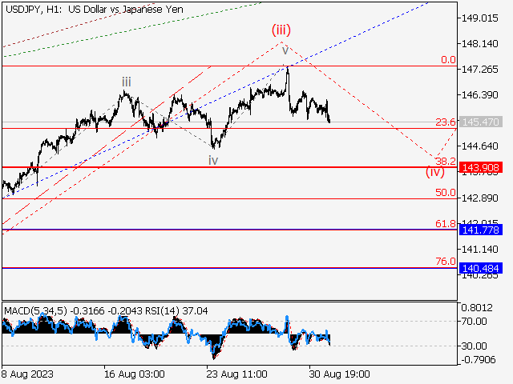Select the gray 'iii' wave label
This screenshot has height=384, width=513.
pyautogui.click(x=127, y=82)
